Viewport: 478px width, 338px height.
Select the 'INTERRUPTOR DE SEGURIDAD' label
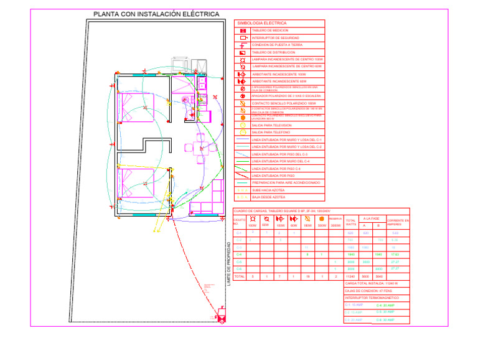click(275, 38)
